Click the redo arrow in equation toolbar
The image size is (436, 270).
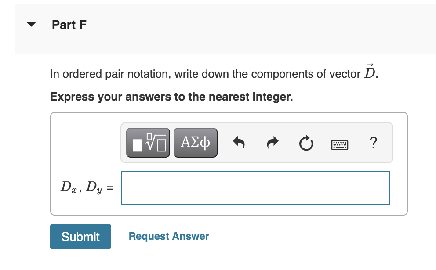(x=272, y=142)
